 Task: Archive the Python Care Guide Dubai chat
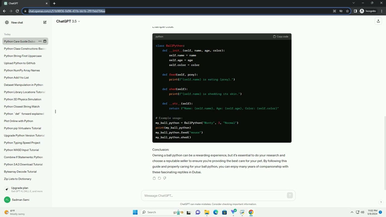pos(45,41)
